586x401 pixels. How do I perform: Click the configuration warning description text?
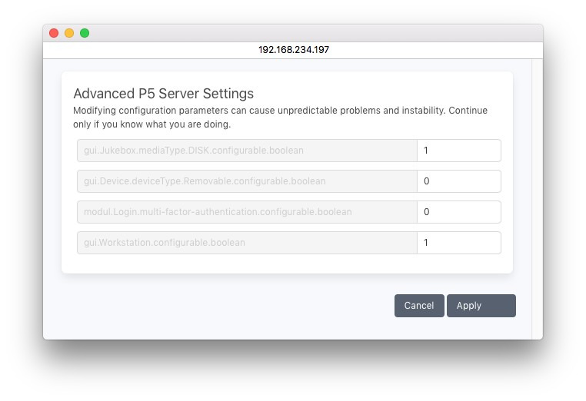click(280, 117)
